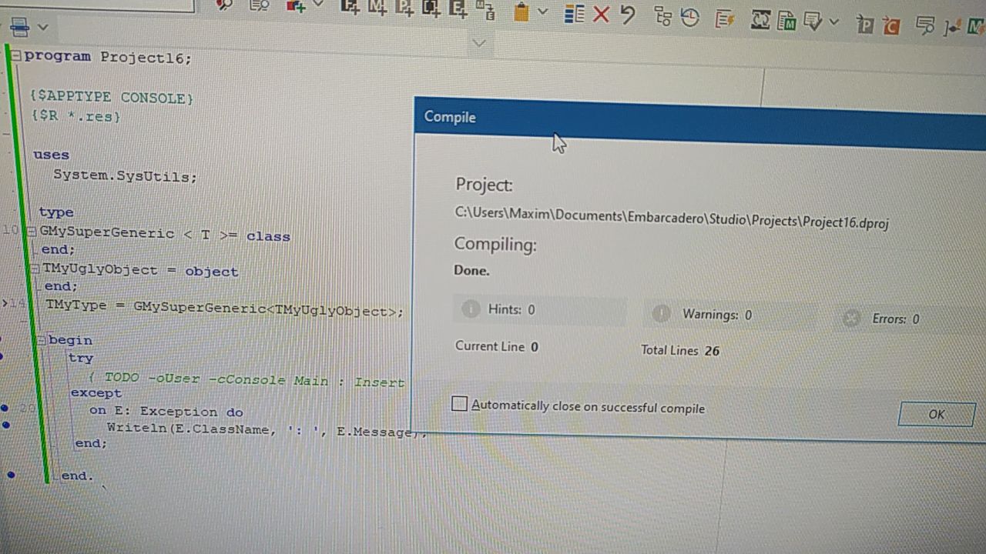Click the red X delete icon

coord(602,14)
